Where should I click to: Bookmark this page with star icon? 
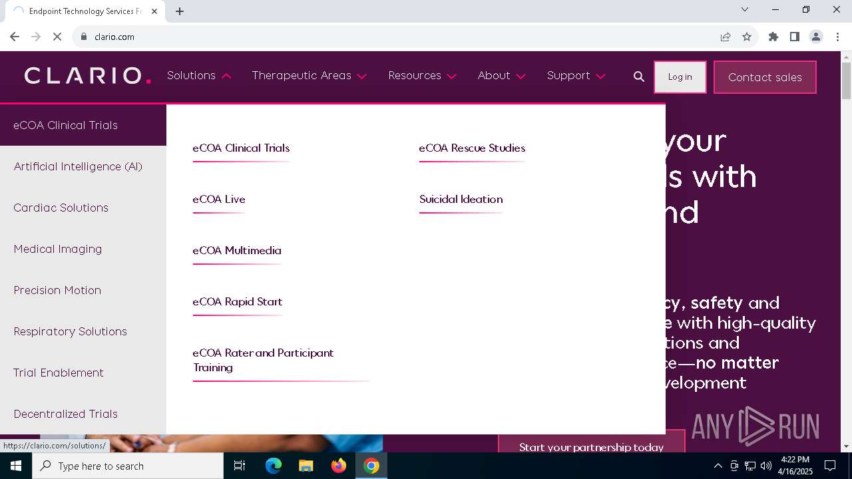tap(747, 37)
